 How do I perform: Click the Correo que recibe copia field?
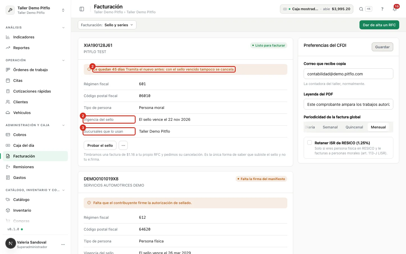[x=348, y=74]
